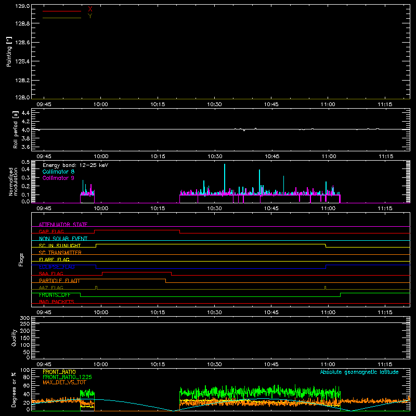Click the red X legend line sample
Screen dimensions: 416x416
click(x=62, y=11)
